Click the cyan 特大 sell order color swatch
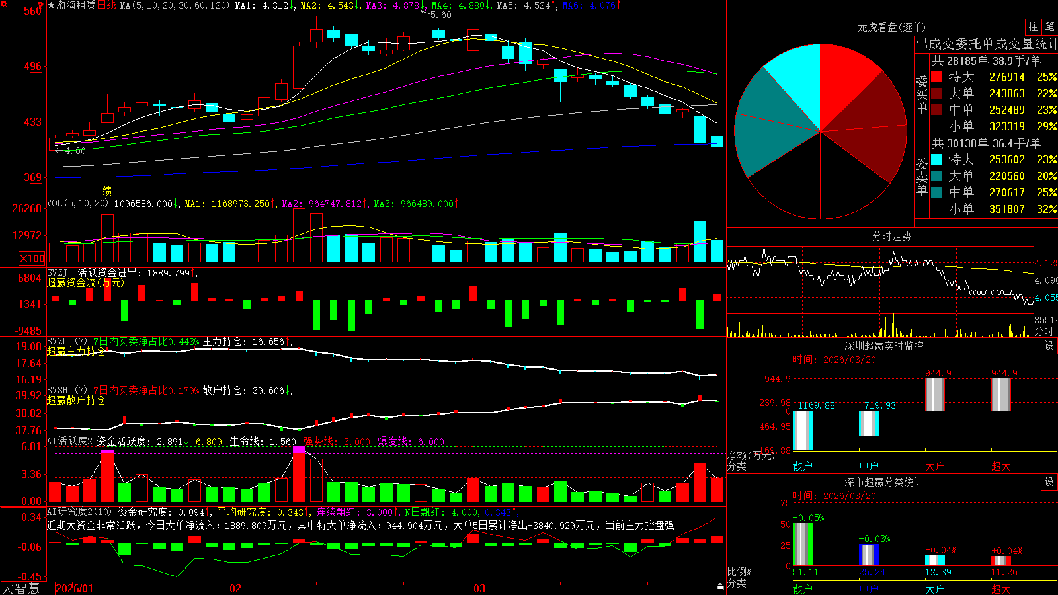Image resolution: width=1058 pixels, height=595 pixels. pyautogui.click(x=936, y=159)
